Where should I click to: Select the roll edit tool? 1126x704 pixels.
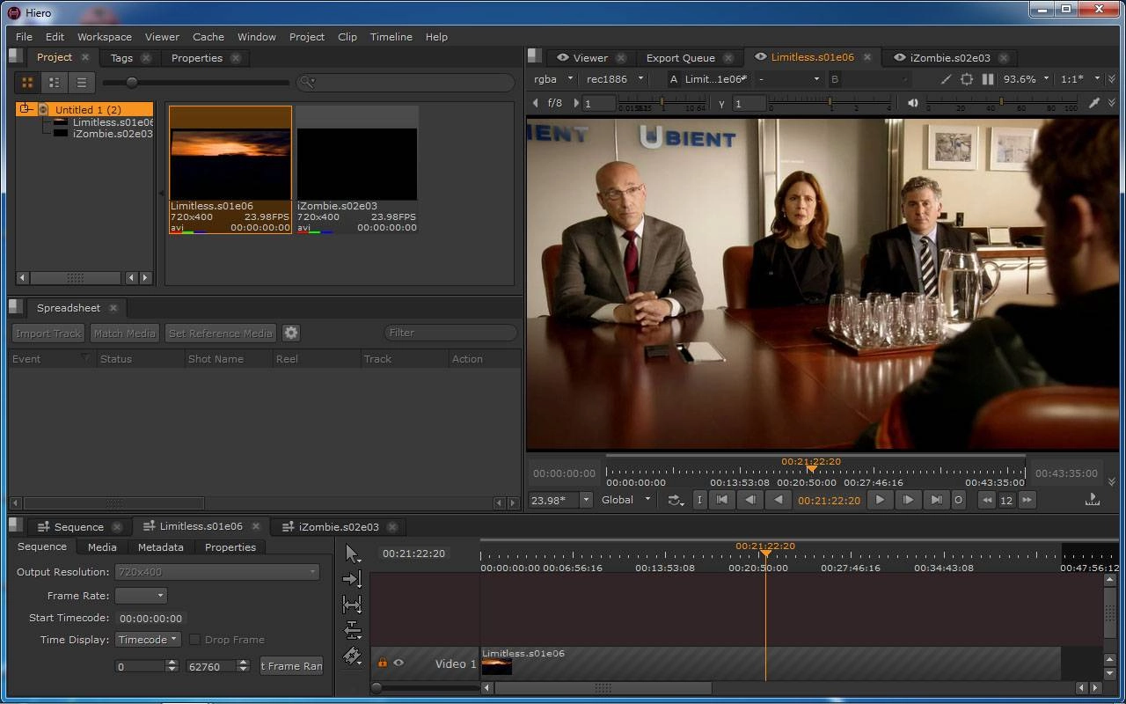tap(353, 630)
